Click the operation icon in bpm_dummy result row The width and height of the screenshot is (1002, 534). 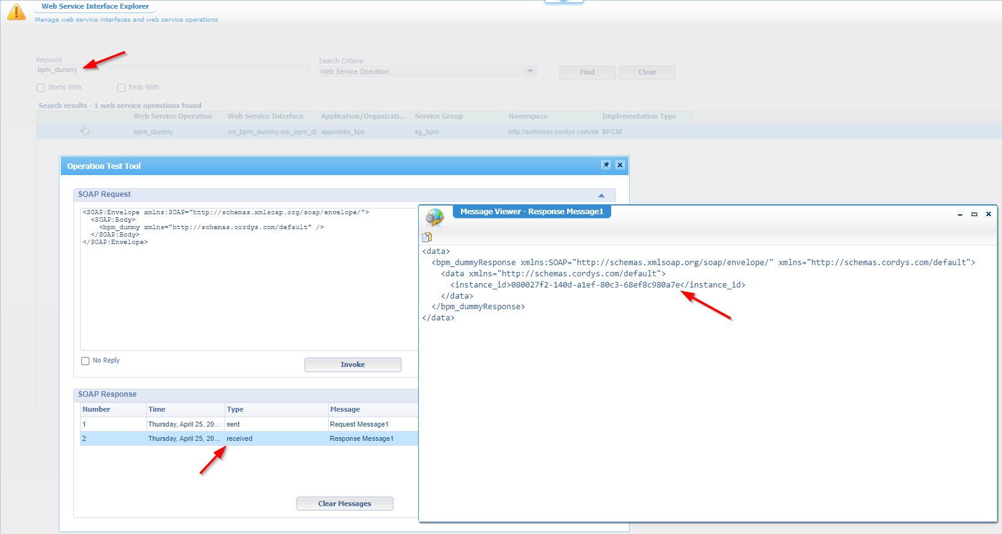coord(85,131)
